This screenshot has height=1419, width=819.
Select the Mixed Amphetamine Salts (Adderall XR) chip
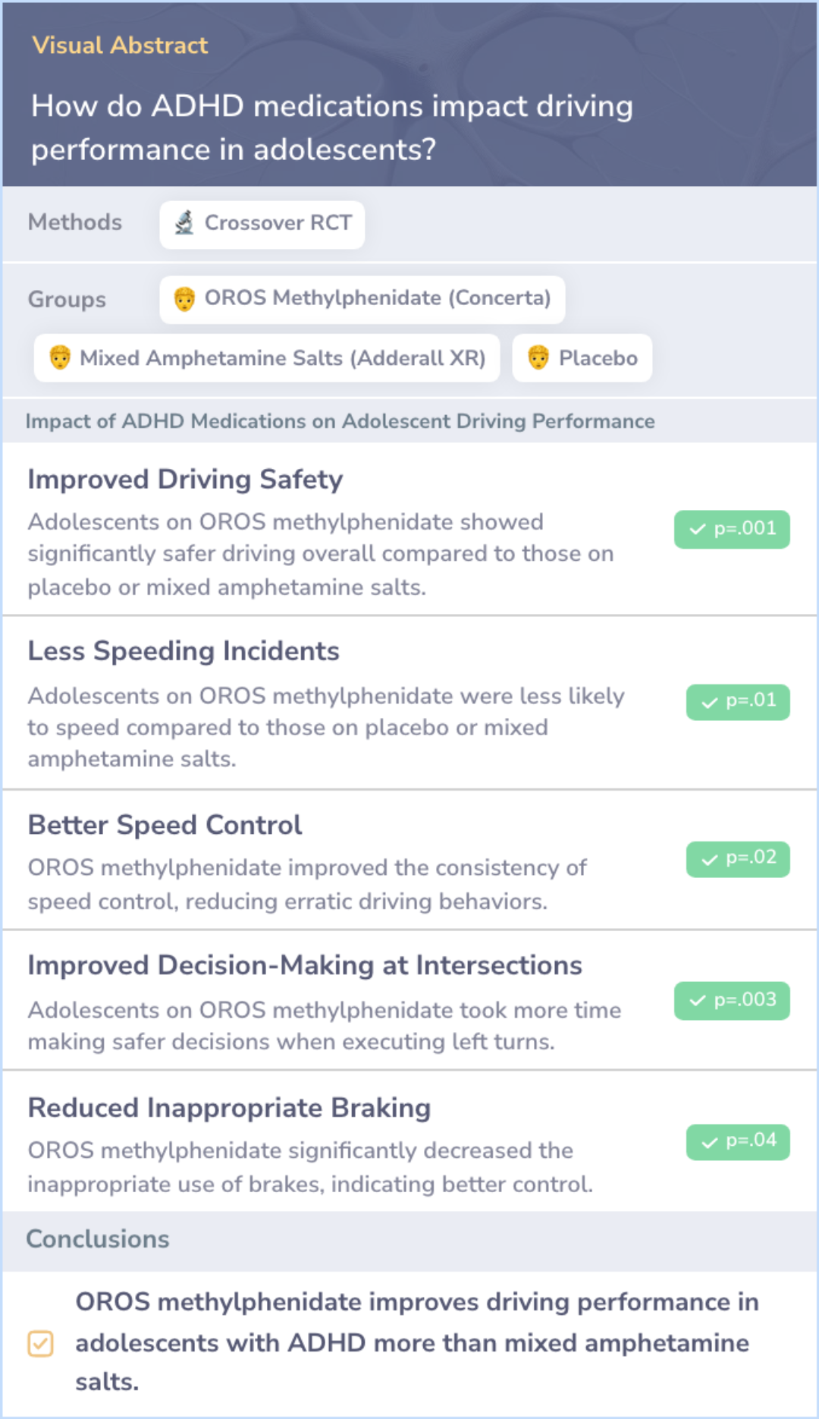267,357
